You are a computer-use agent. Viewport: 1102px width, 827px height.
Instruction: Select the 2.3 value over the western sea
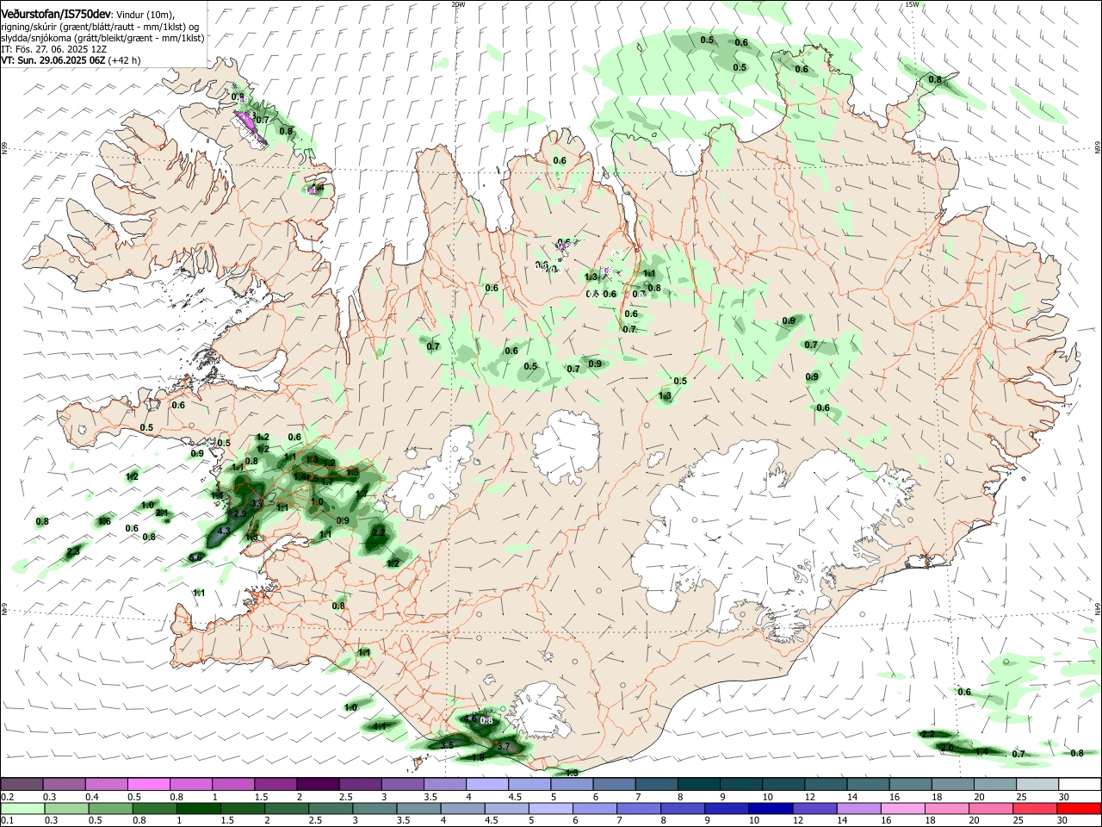[73, 551]
